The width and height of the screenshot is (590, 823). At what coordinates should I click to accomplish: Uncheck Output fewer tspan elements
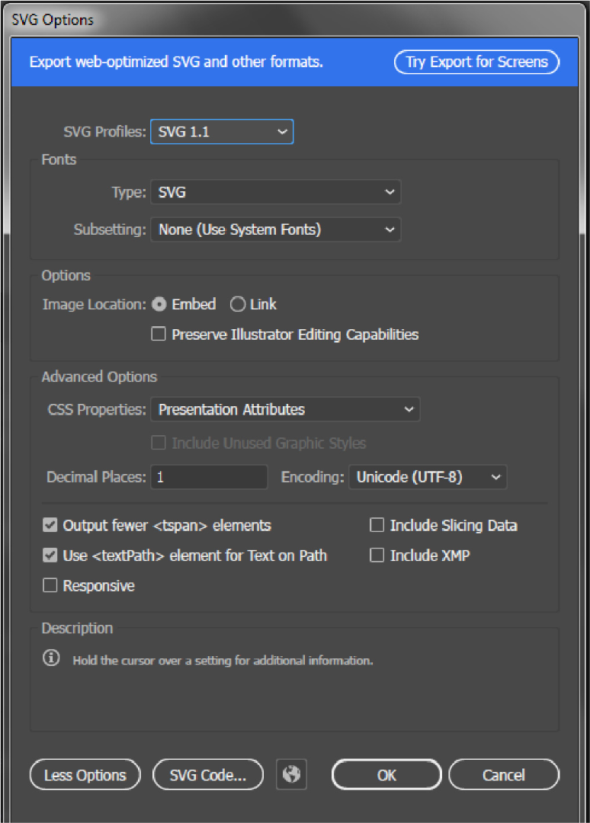point(50,525)
